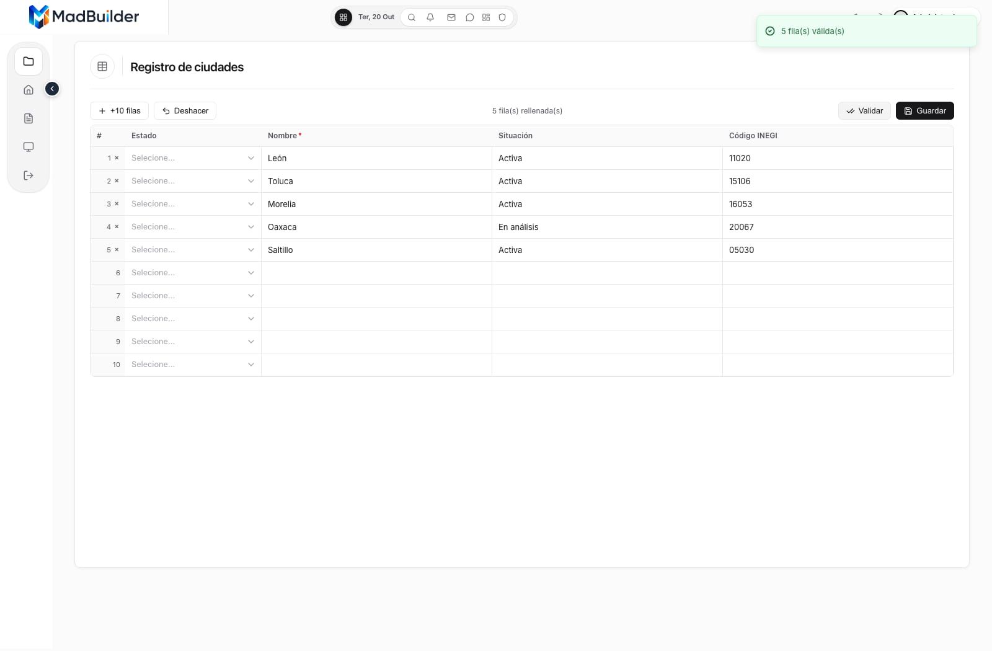Expand the Estado dropdown for Oaxaca row
992x651 pixels.
click(x=193, y=227)
